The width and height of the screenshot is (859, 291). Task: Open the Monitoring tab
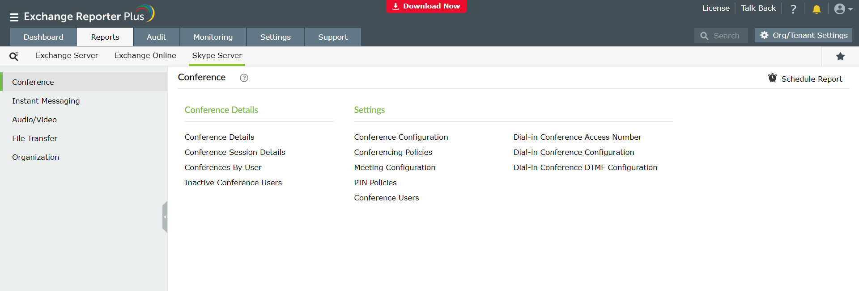point(213,37)
